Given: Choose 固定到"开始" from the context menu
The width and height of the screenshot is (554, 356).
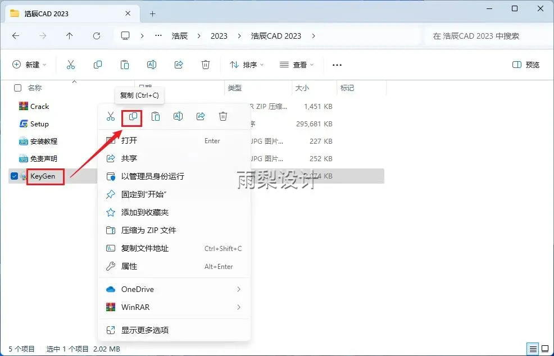Looking at the screenshot, I should pyautogui.click(x=174, y=194).
